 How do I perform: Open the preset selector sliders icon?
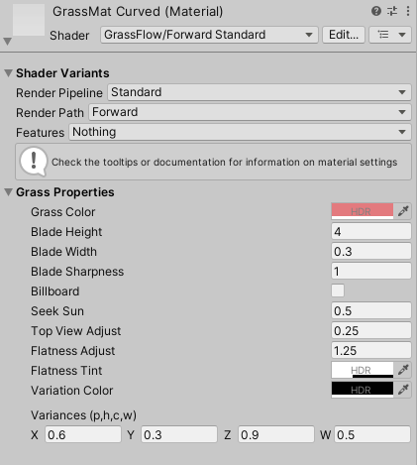click(x=392, y=11)
